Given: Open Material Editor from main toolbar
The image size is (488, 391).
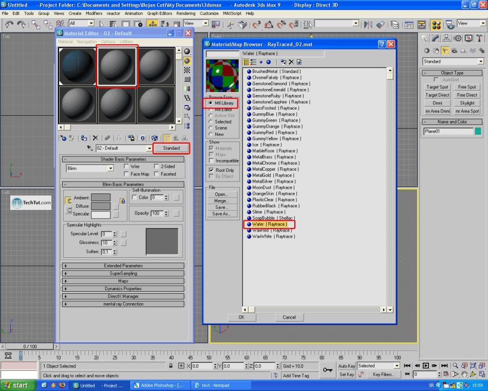Looking at the screenshot, I should [436, 25].
